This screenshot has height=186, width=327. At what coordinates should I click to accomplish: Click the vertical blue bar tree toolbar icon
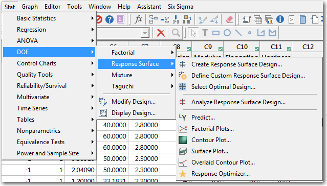[x=176, y=19]
